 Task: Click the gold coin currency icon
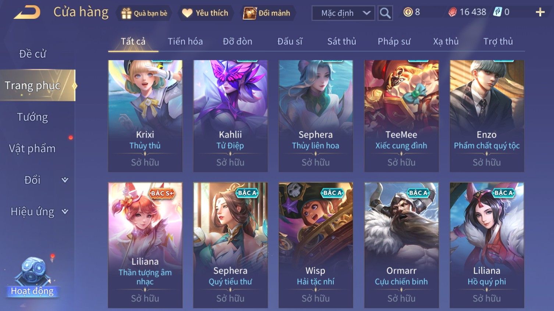point(408,12)
